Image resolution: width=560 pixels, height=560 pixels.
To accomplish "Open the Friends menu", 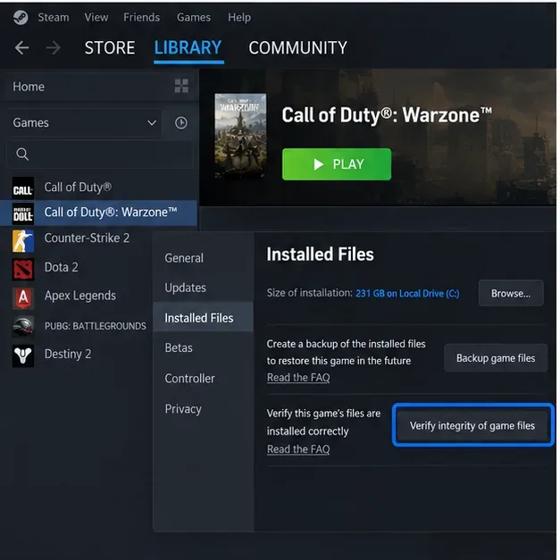I will (x=142, y=17).
